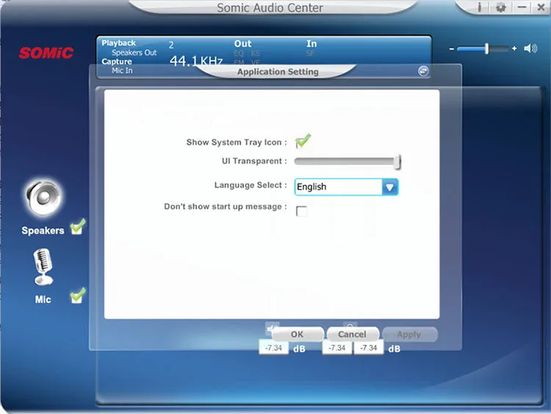Click the Out label in status panel

click(x=243, y=43)
